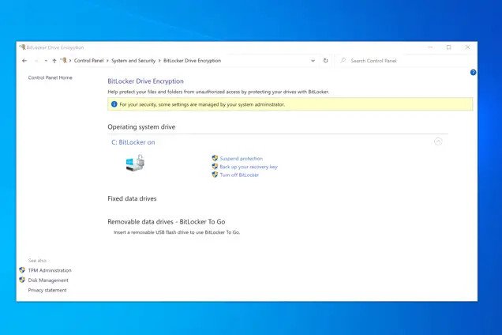Click BitLocker Drive Encryption breadcrumb item

192,61
